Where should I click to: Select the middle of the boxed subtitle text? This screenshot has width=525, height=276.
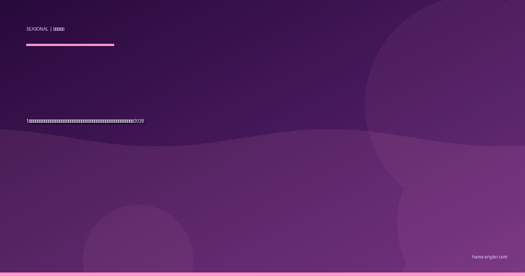point(81,121)
